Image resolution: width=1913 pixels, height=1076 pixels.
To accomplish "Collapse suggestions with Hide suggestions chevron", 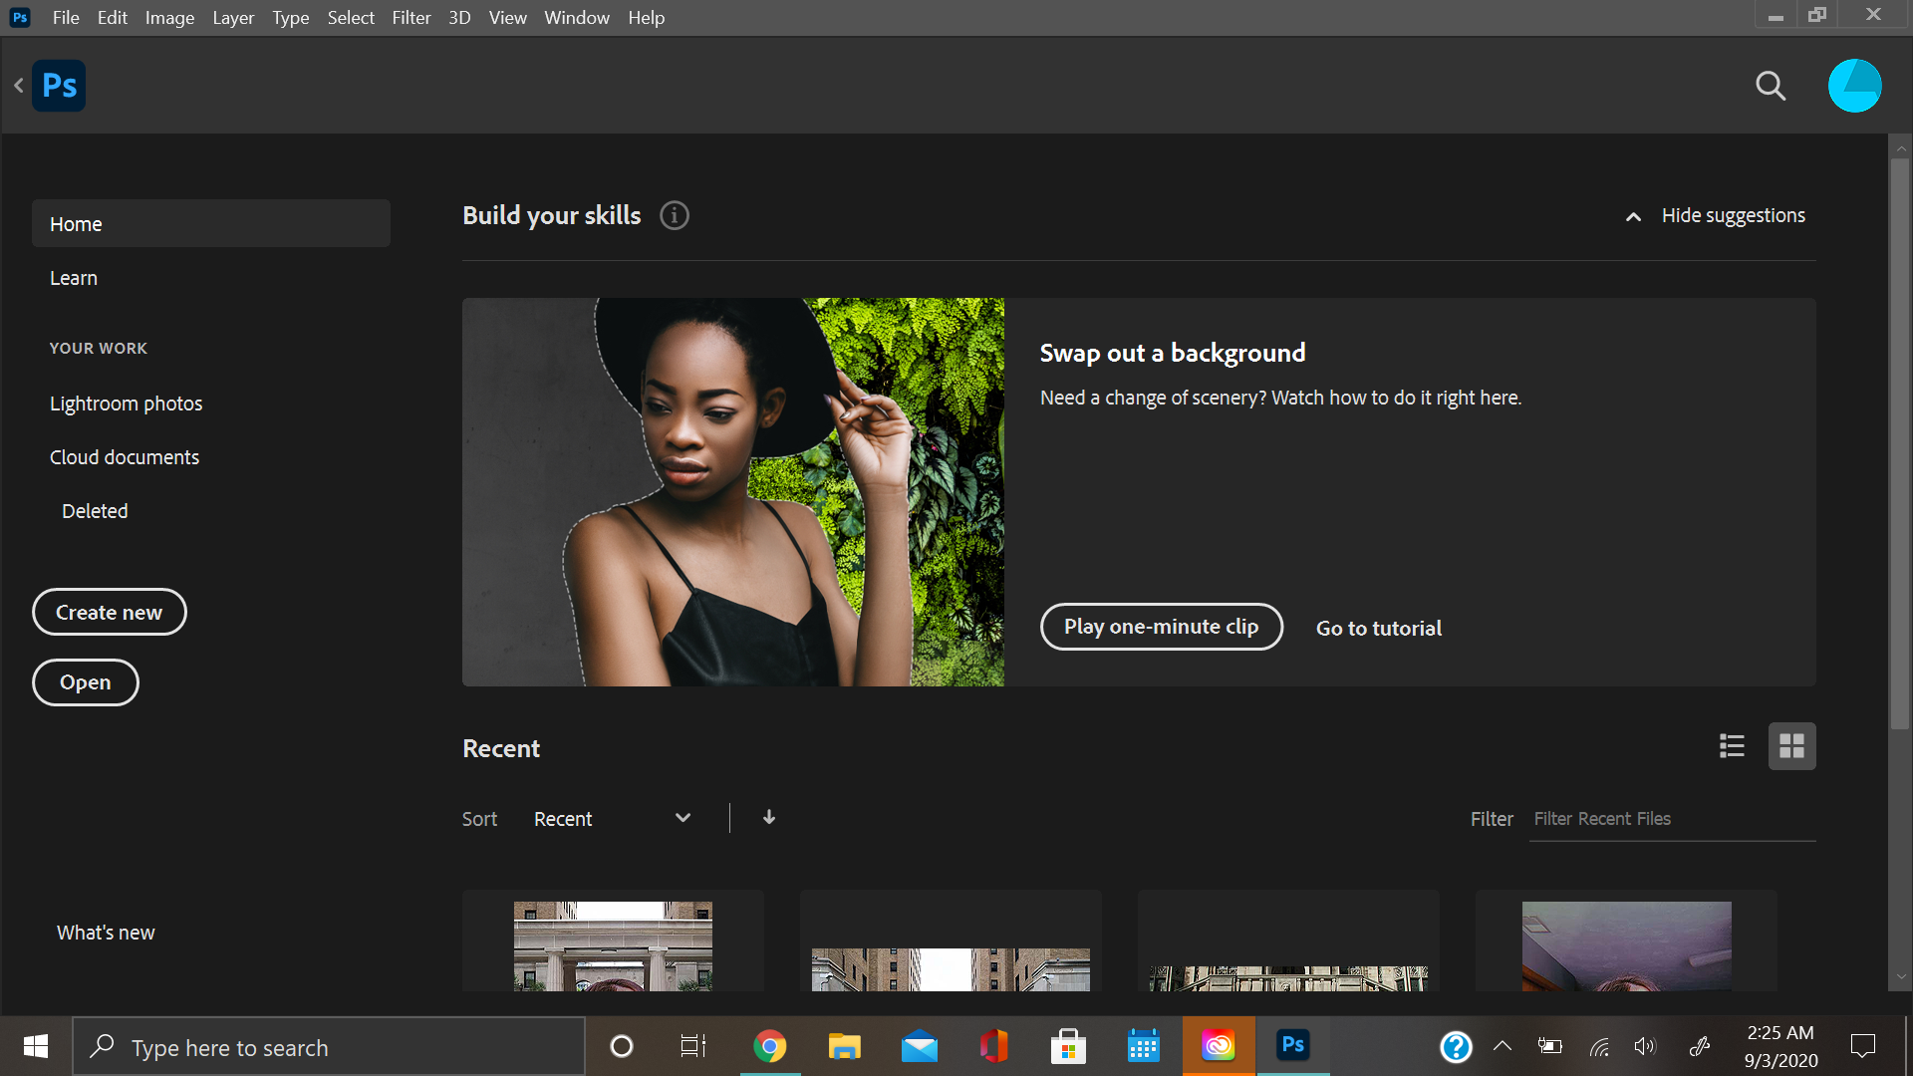I will tap(1633, 216).
